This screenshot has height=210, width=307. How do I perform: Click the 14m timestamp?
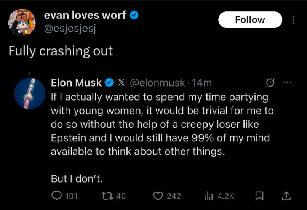tap(202, 82)
